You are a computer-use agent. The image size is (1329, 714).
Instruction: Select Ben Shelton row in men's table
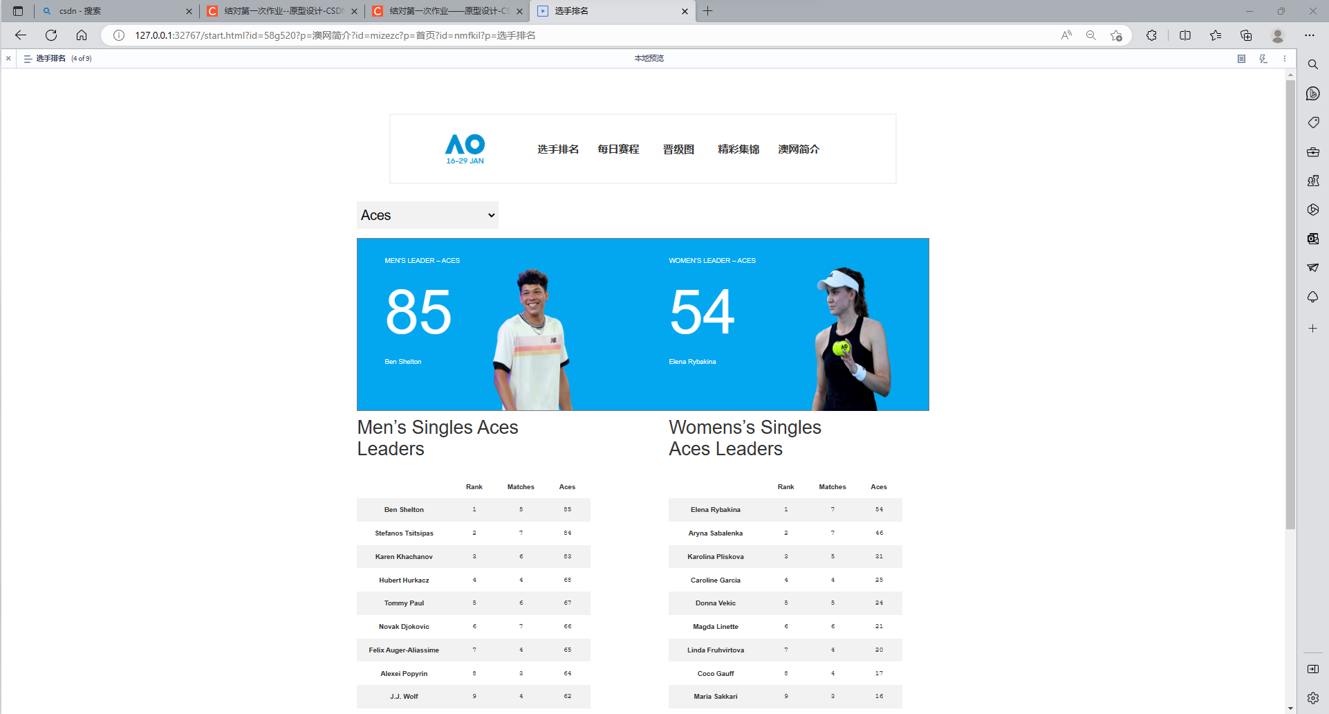(x=474, y=510)
